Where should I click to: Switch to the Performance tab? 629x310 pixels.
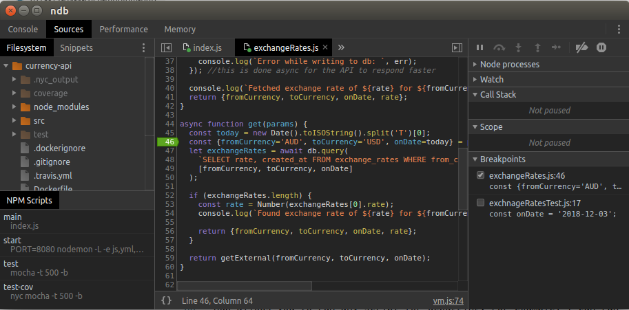pos(123,30)
